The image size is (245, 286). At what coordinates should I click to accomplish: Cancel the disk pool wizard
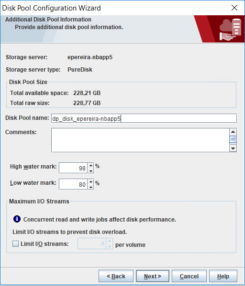(189, 276)
